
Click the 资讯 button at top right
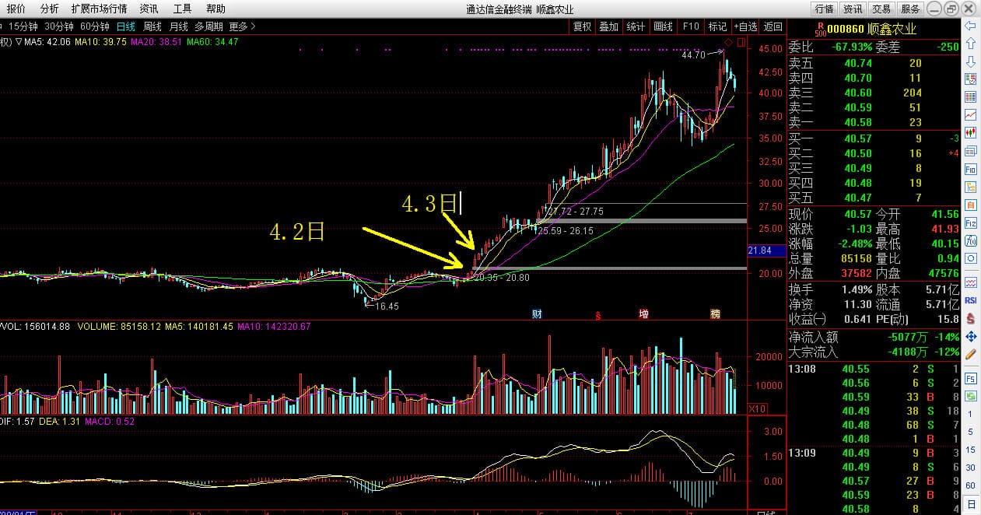[853, 9]
